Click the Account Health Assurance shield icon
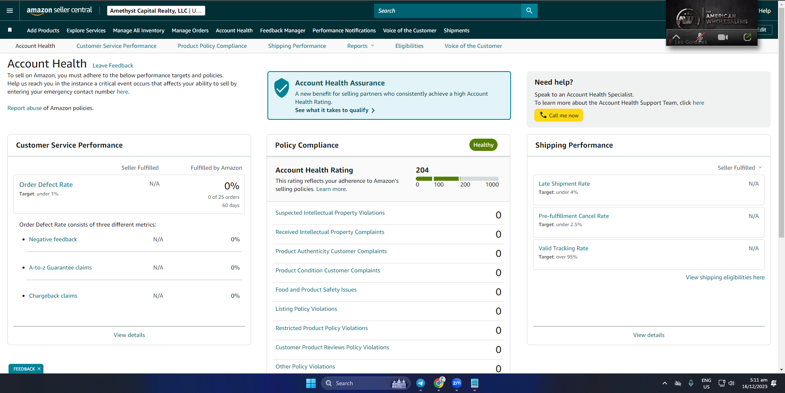 (281, 88)
